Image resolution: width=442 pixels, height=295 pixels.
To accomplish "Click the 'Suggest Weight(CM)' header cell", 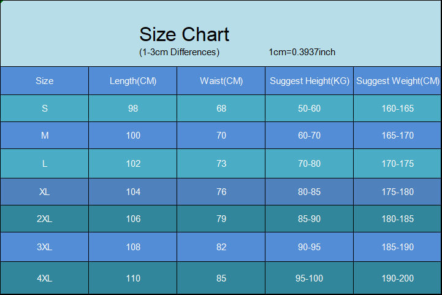I will pos(398,81).
